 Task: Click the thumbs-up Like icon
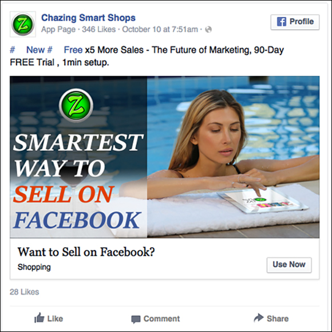click(39, 318)
